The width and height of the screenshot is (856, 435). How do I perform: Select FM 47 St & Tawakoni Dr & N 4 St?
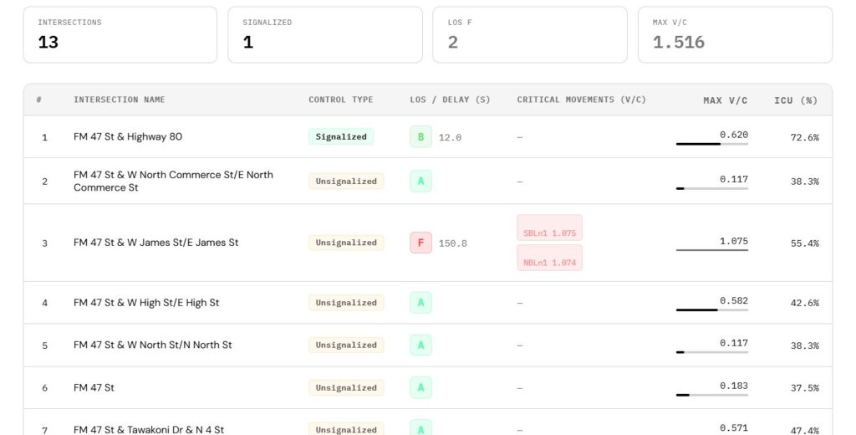[x=149, y=429]
